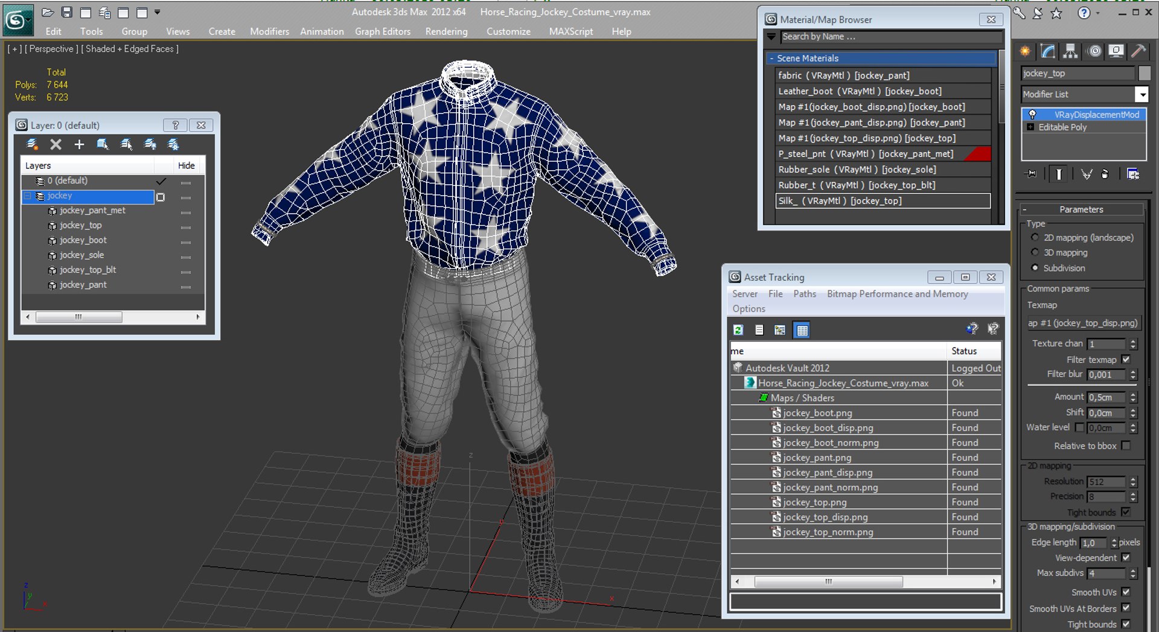Toggle View-dependent checkbox
The image size is (1159, 632).
(1126, 558)
